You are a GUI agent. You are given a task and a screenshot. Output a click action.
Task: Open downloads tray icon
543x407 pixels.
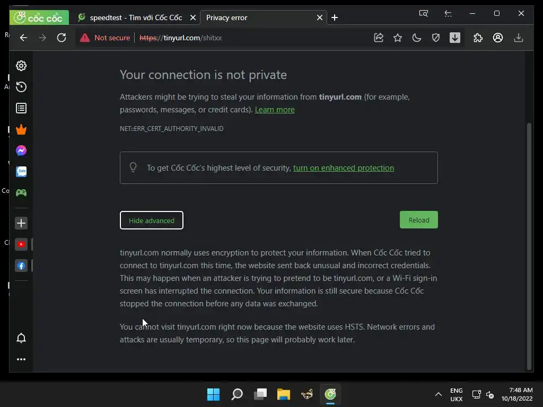519,38
